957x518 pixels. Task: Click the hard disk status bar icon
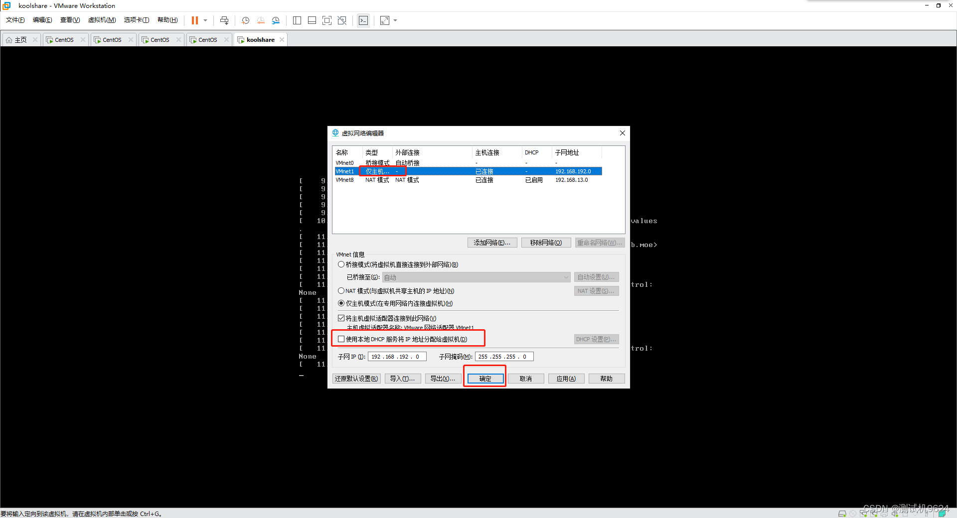click(842, 514)
